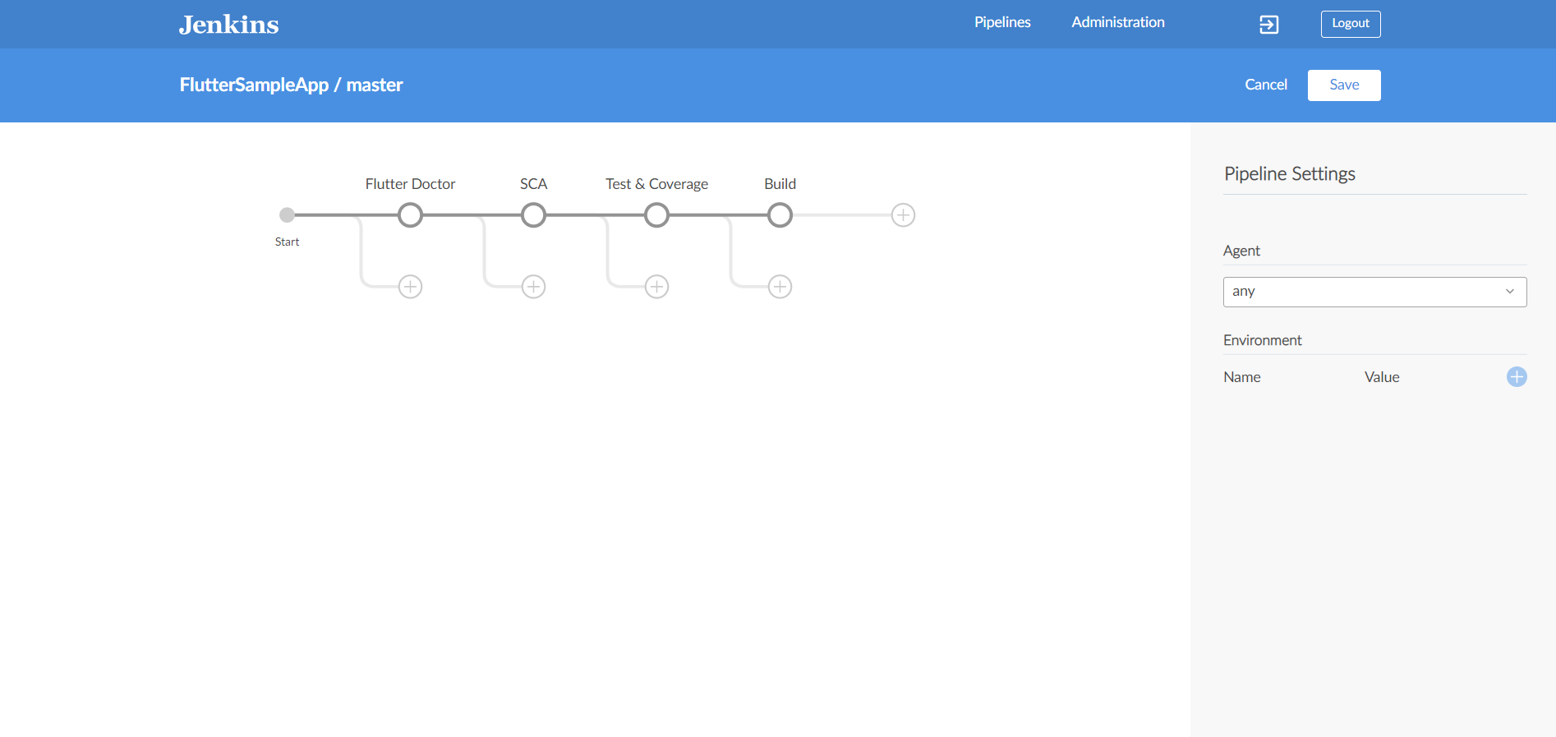Click the Build stage label

pyautogui.click(x=780, y=184)
